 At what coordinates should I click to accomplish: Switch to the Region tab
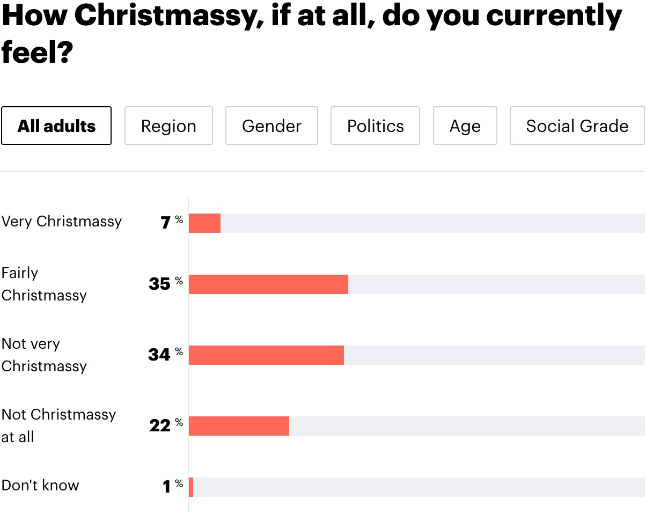click(168, 126)
